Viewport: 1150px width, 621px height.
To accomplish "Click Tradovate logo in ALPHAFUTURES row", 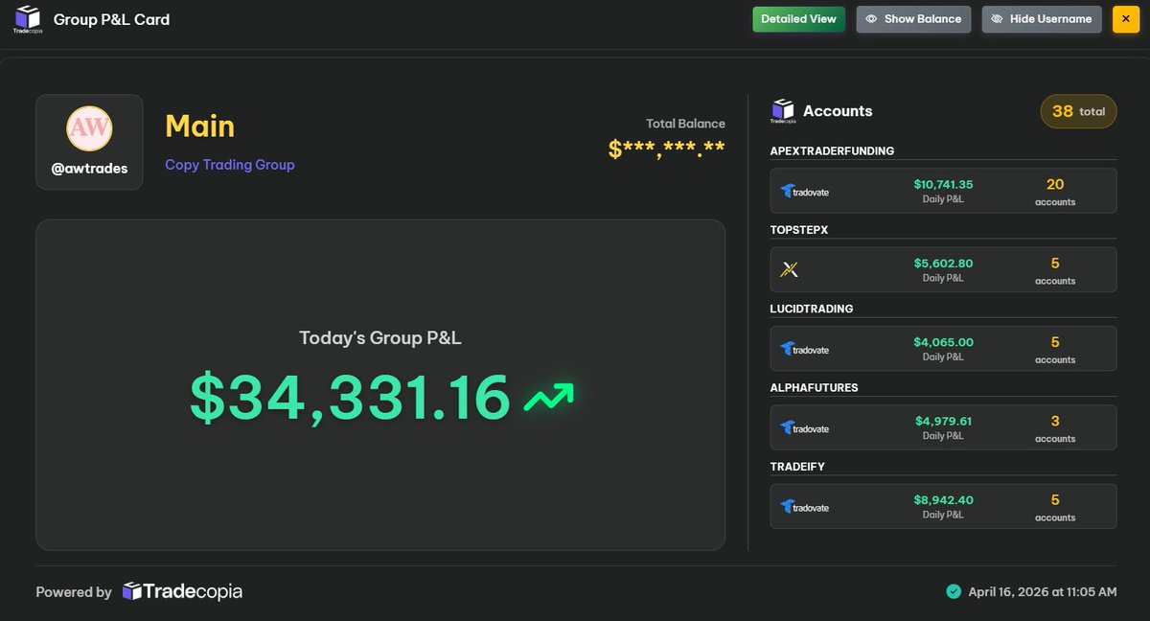I will pyautogui.click(x=805, y=427).
